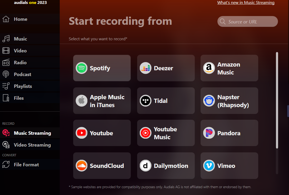Viewport: 289px width, 195px height.
Task: Select Music Streaming under Record
Action: [32, 133]
